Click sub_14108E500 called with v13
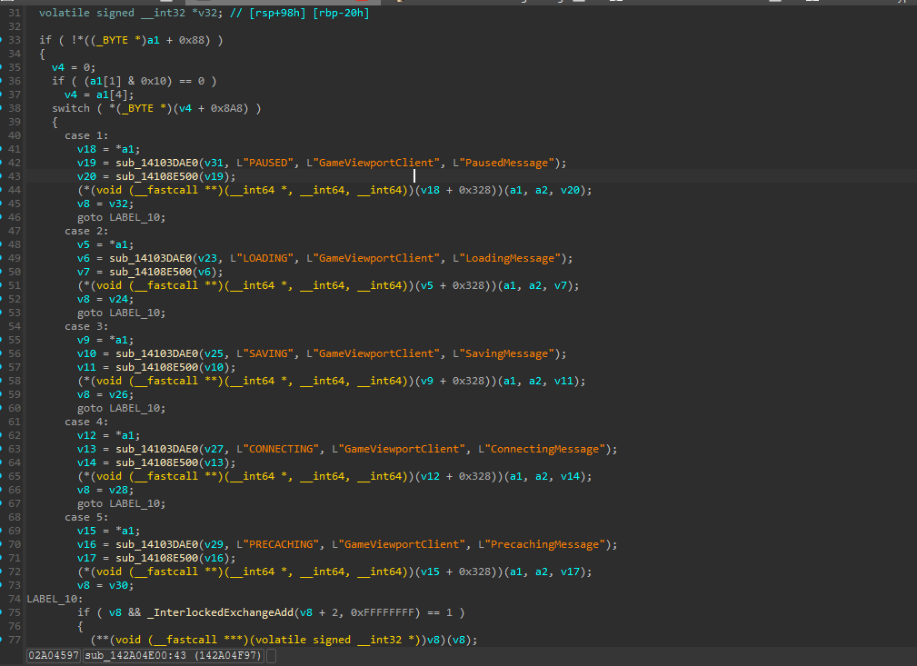The height and width of the screenshot is (666, 917). click(x=156, y=462)
